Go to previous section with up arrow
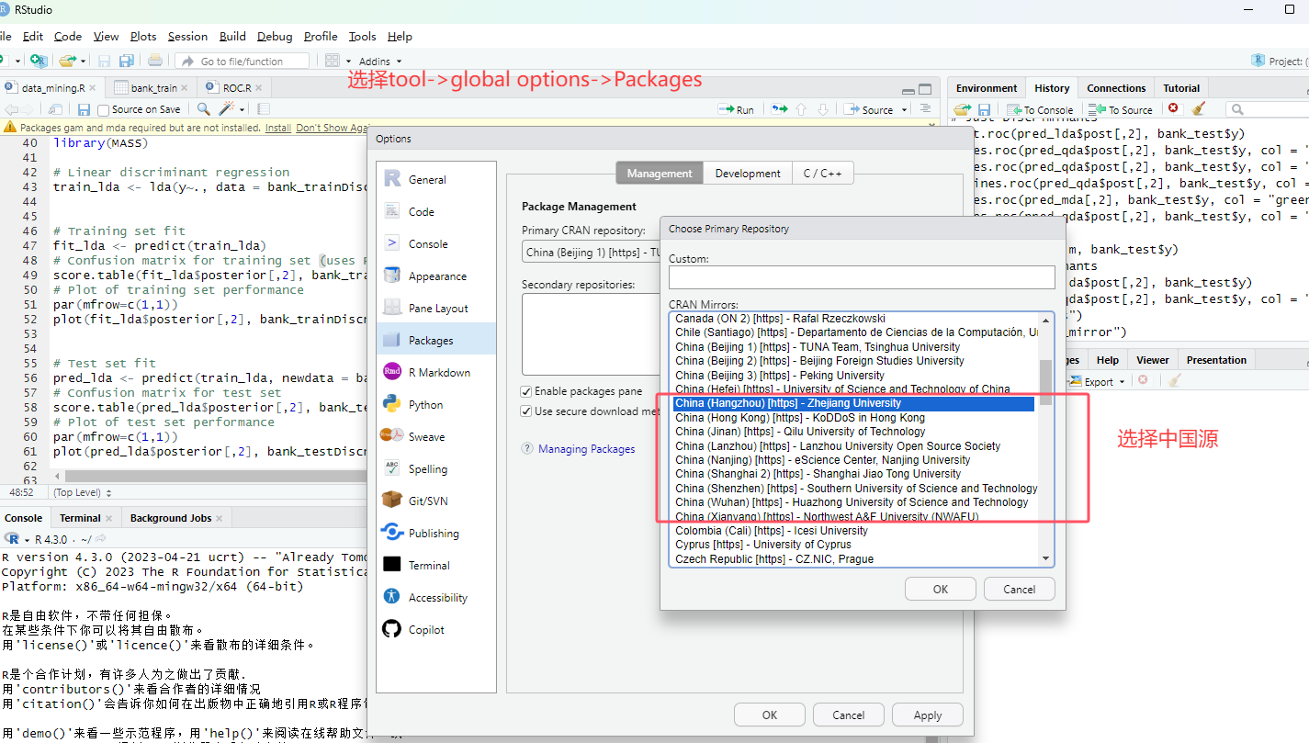1309x743 pixels. coord(801,109)
